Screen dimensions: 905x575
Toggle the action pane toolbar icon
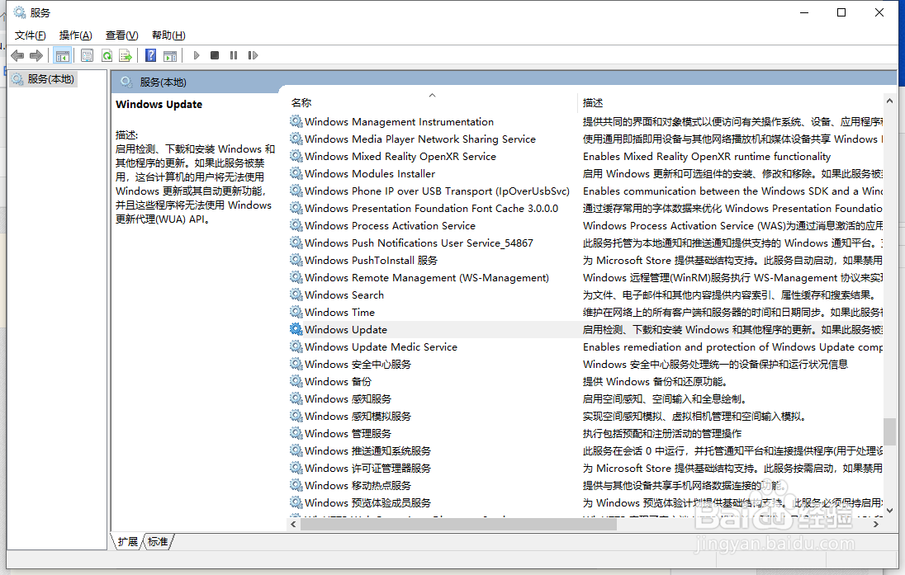tap(170, 55)
